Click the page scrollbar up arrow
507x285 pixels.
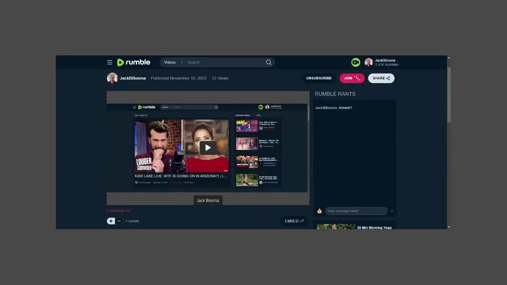449,58
